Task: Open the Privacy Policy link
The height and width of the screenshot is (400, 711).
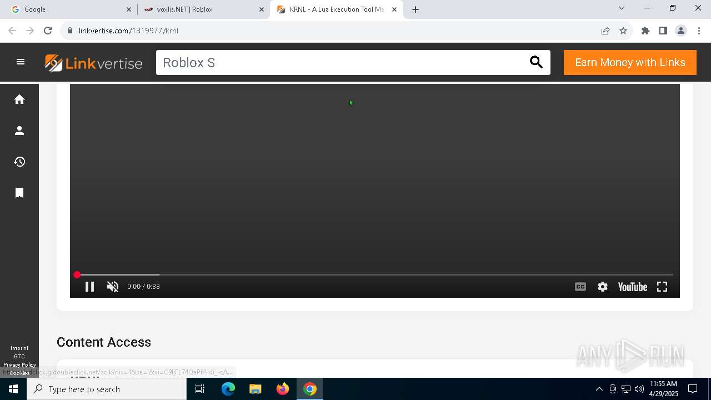Action: point(19,365)
